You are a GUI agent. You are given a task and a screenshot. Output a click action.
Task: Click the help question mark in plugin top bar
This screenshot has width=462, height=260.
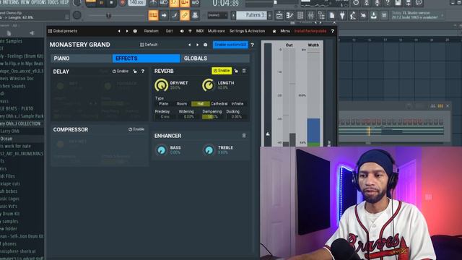(332, 31)
